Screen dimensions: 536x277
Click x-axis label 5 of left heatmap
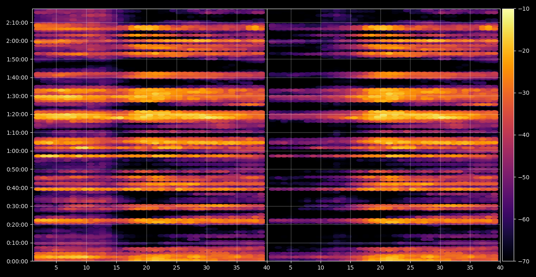click(x=56, y=268)
